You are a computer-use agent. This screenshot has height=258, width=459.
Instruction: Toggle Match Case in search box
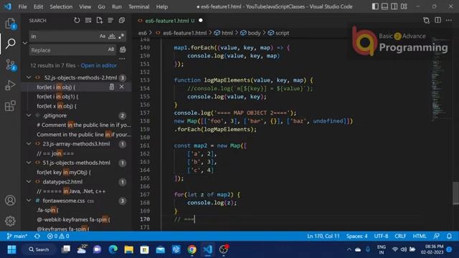coord(102,37)
